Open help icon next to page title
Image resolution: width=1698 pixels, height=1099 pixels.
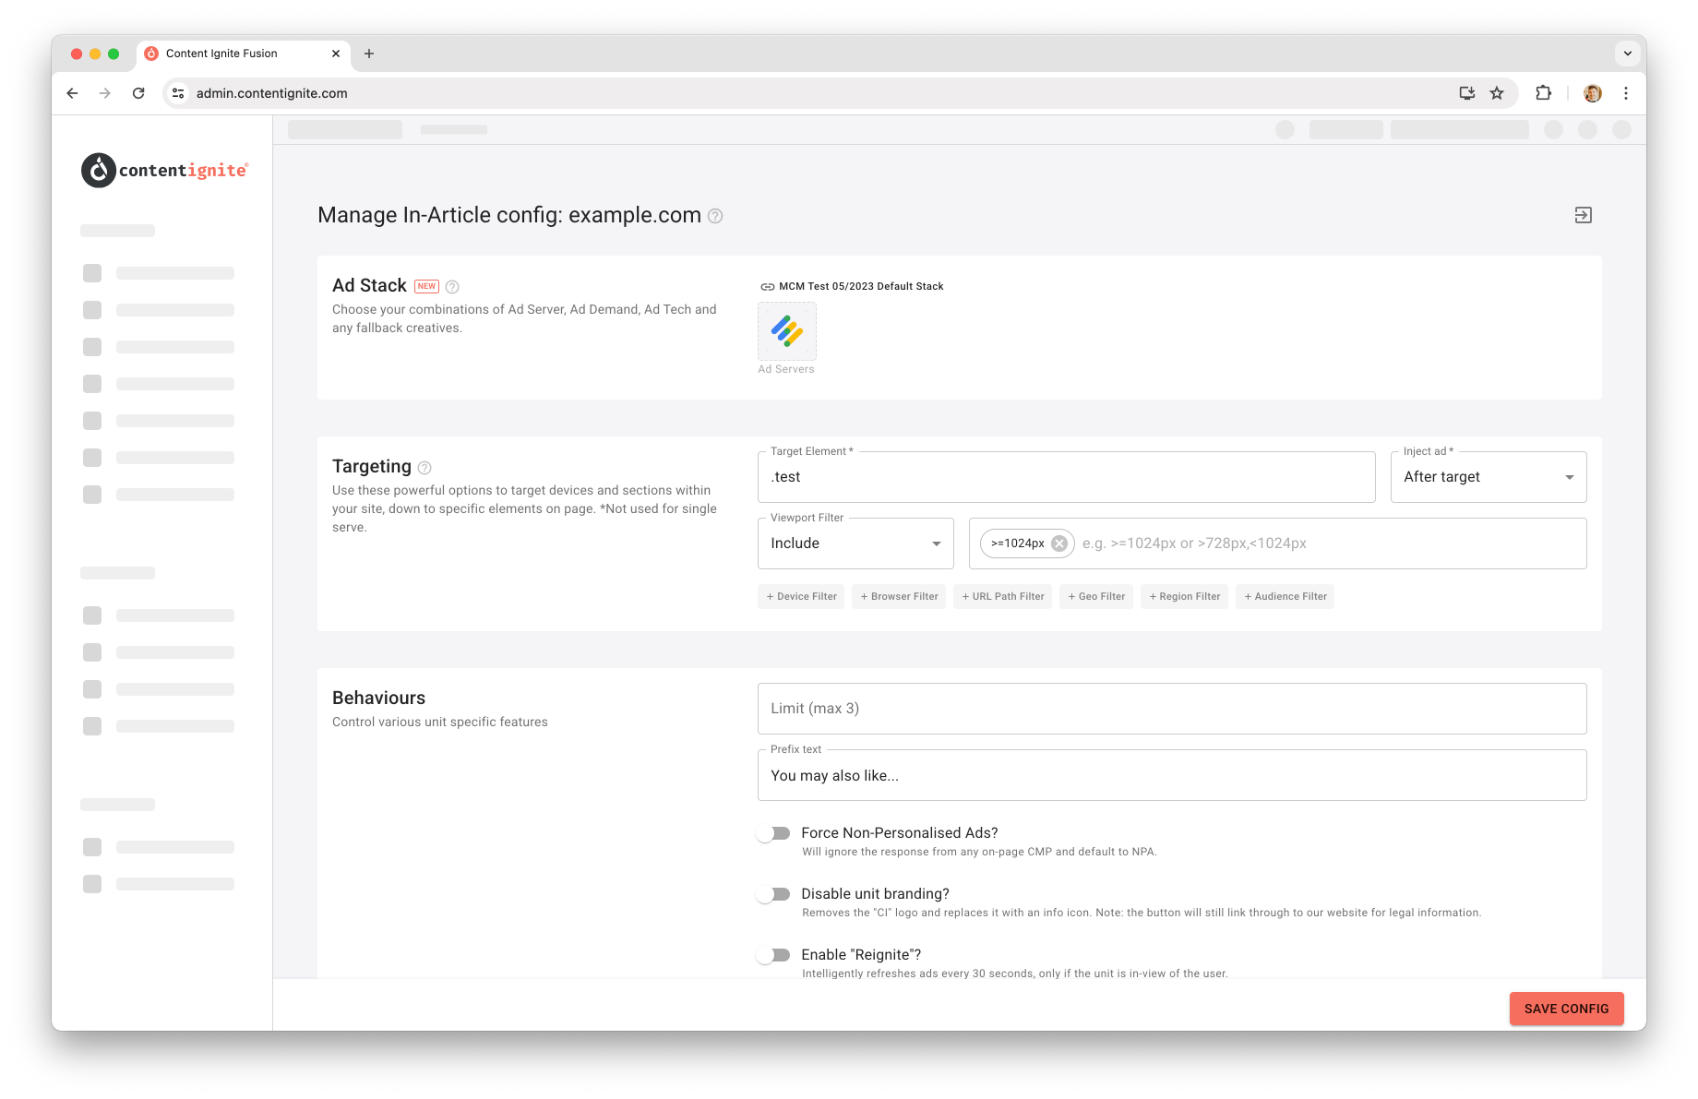pos(715,216)
